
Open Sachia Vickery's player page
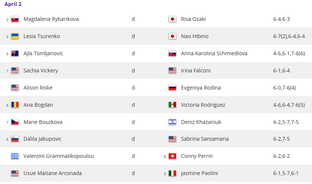[x=41, y=71]
